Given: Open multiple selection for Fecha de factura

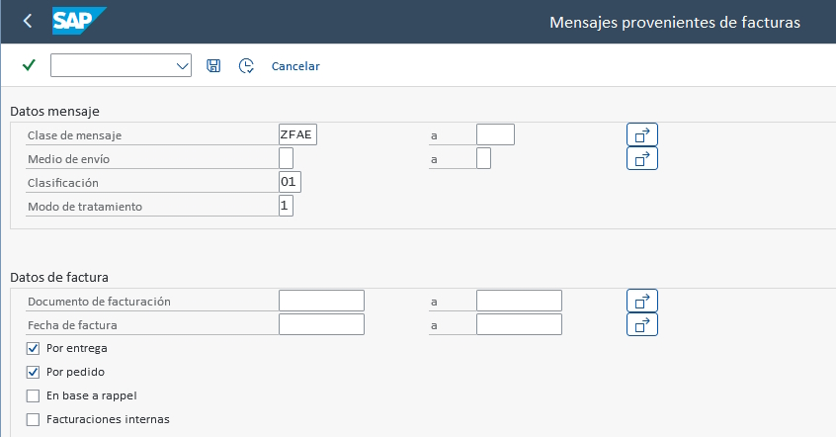Looking at the screenshot, I should [642, 324].
